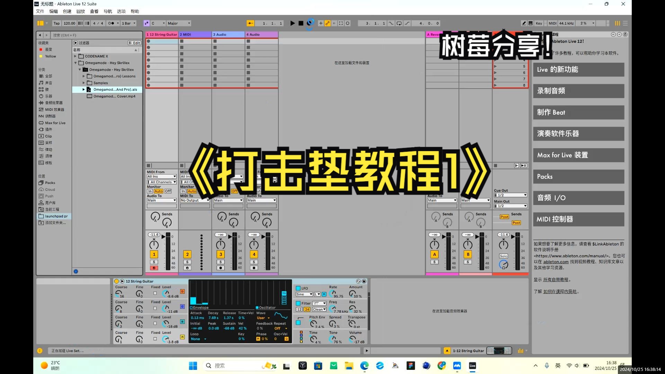Toggle track 3 activator button
Viewport: 665px width, 374px height.
point(221,255)
